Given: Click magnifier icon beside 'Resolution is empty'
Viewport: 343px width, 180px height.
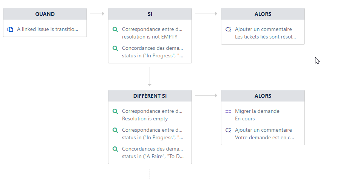Looking at the screenshot, I should [115, 111].
